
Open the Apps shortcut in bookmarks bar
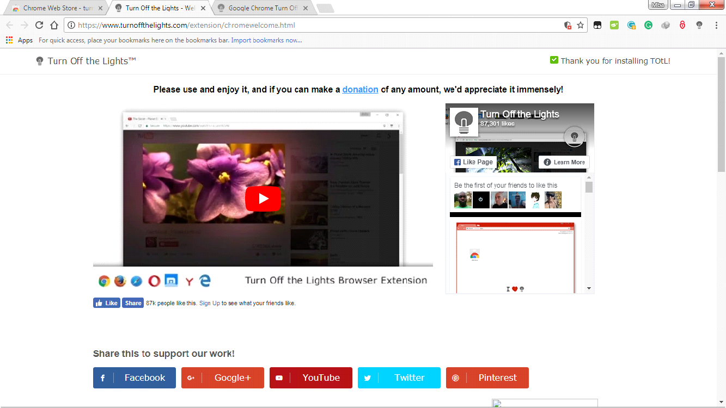point(19,40)
